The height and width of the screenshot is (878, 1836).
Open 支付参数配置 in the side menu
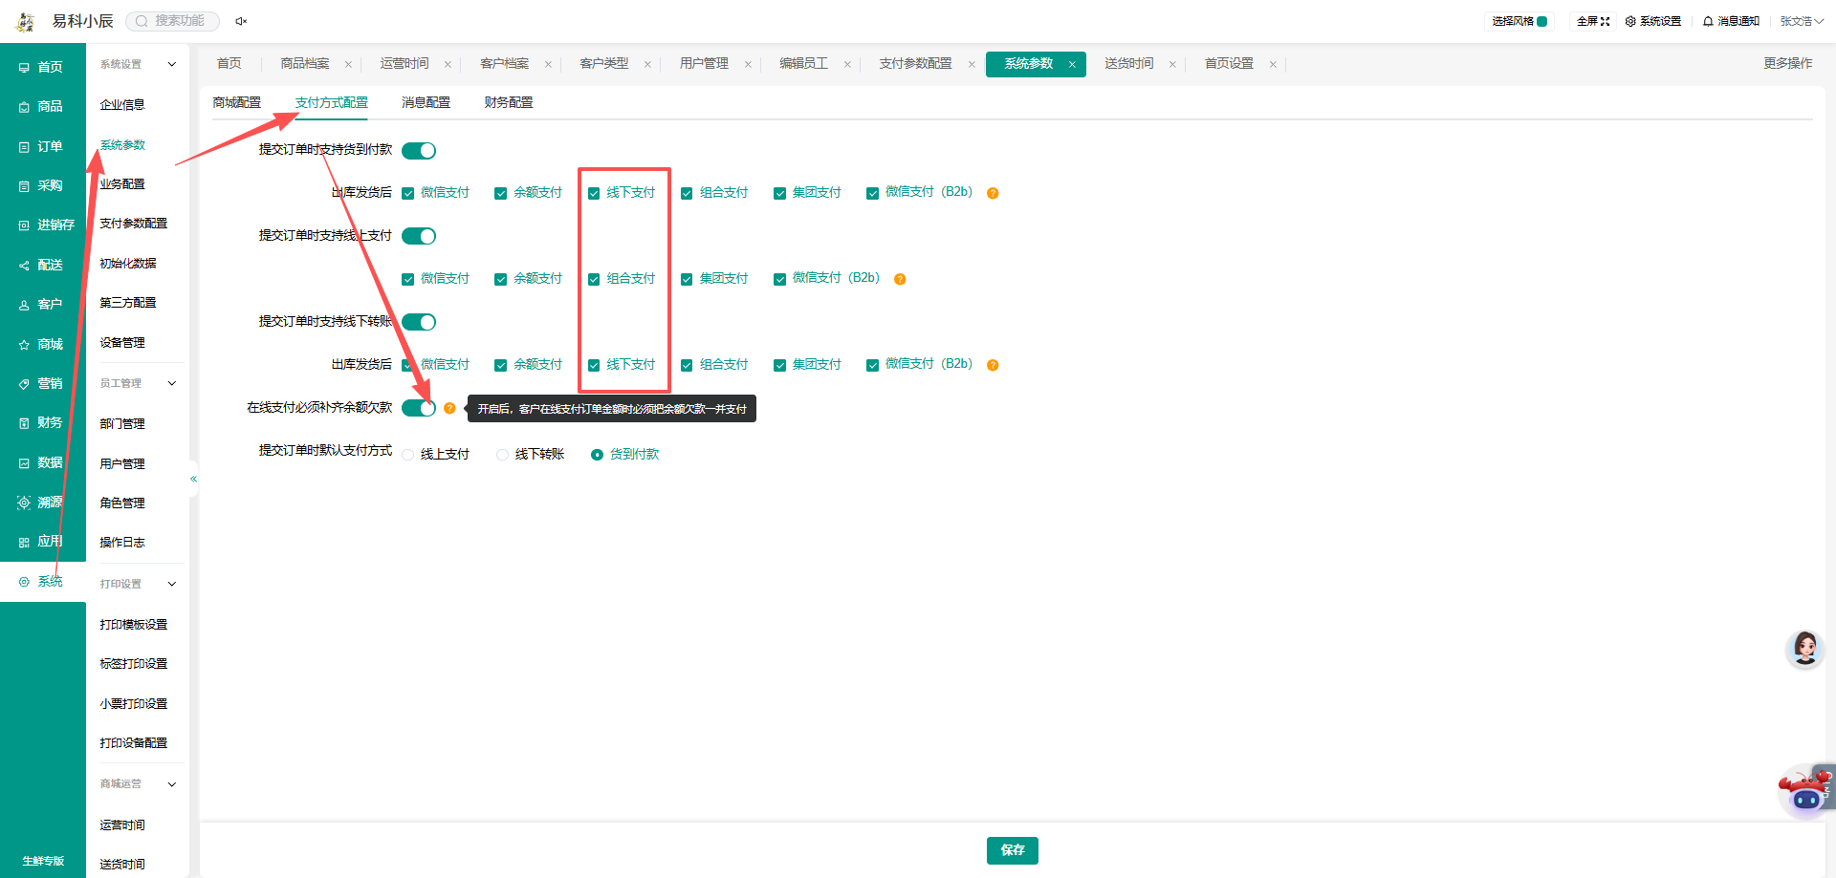[133, 224]
